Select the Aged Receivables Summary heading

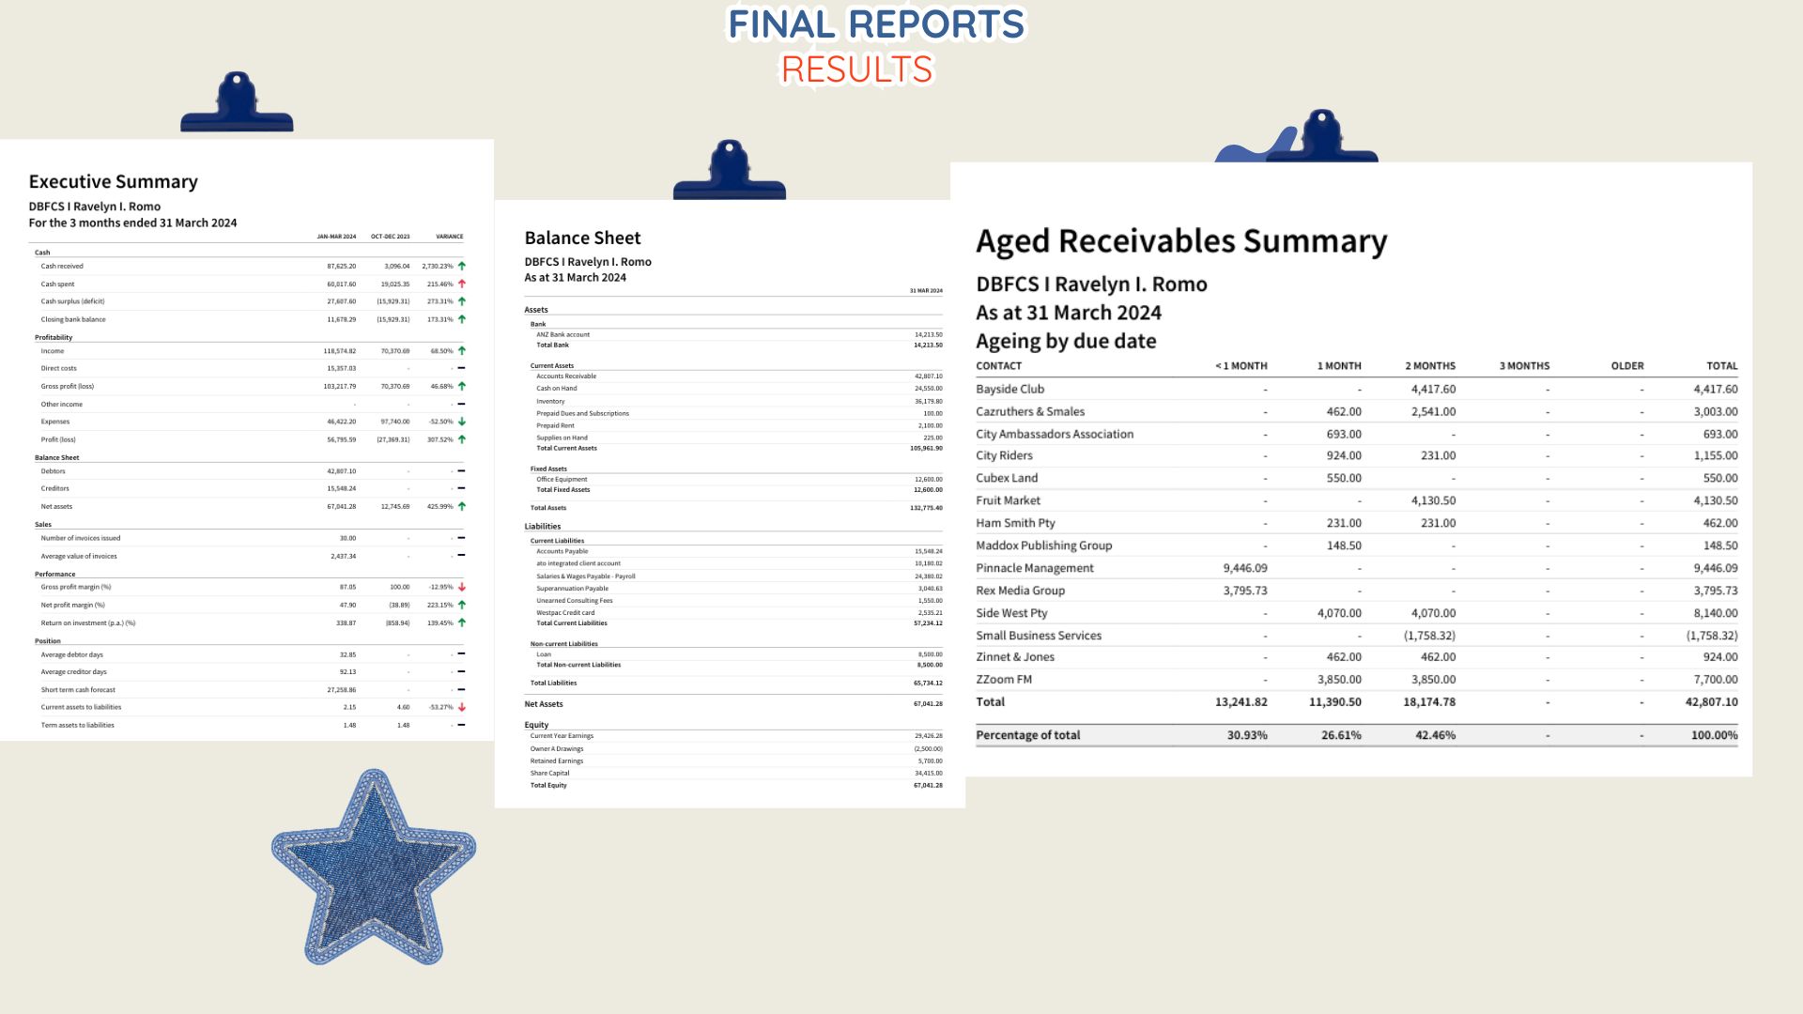pos(1181,241)
